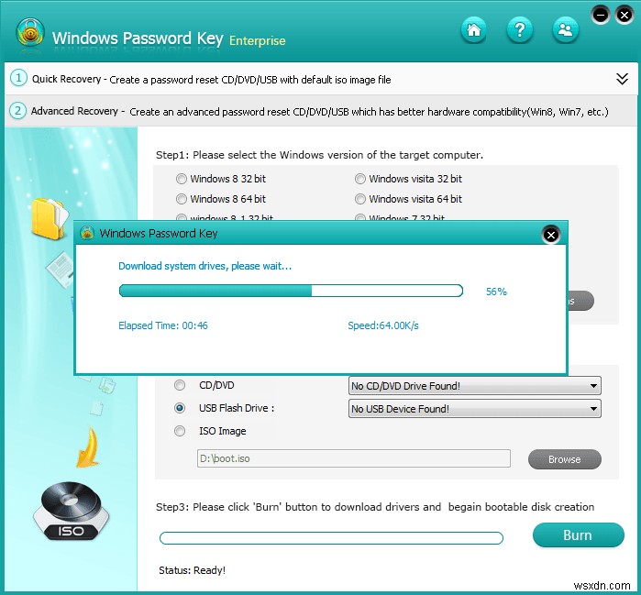The height and width of the screenshot is (595, 641).
Task: Click Browse to choose ISO location
Action: 565,459
